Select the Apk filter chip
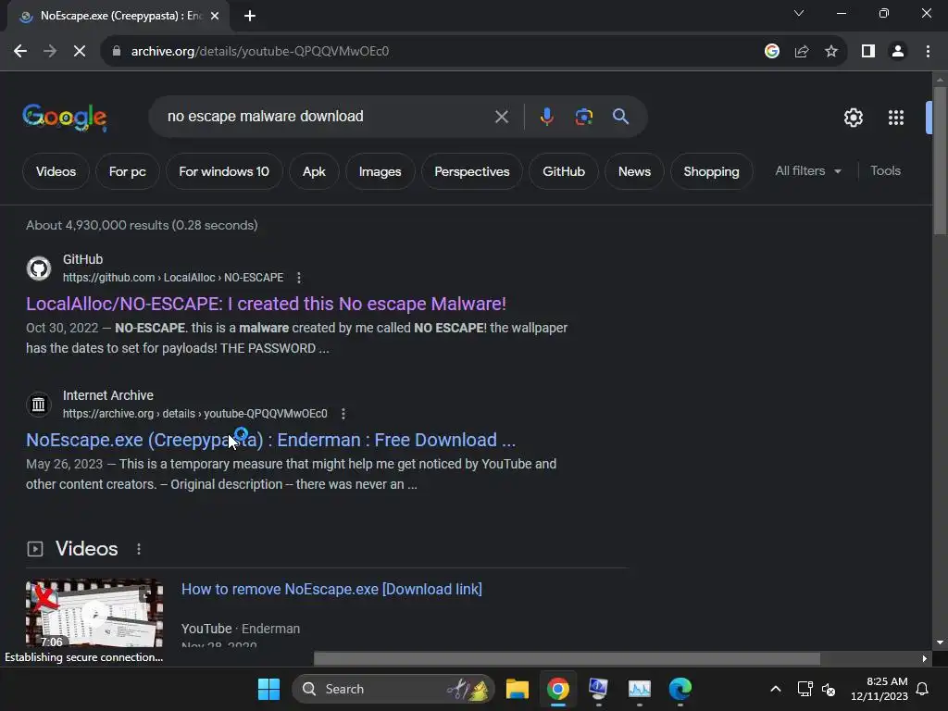Screen dimensions: 948x711 point(314,171)
